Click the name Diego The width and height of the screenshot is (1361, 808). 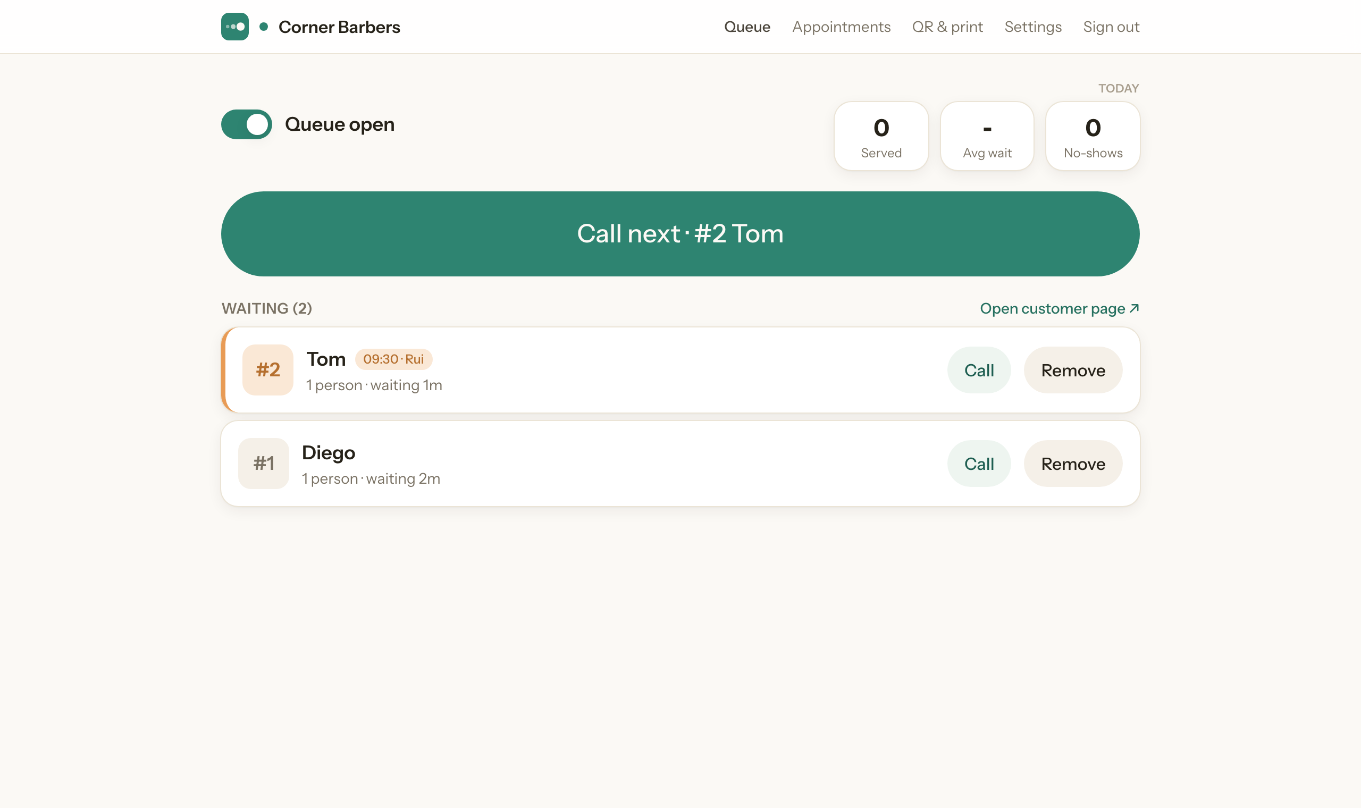point(328,453)
